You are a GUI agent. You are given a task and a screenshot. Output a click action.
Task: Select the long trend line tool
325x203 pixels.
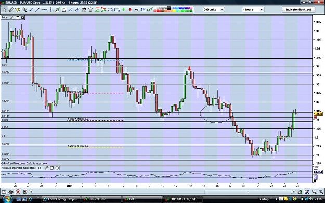point(37,10)
